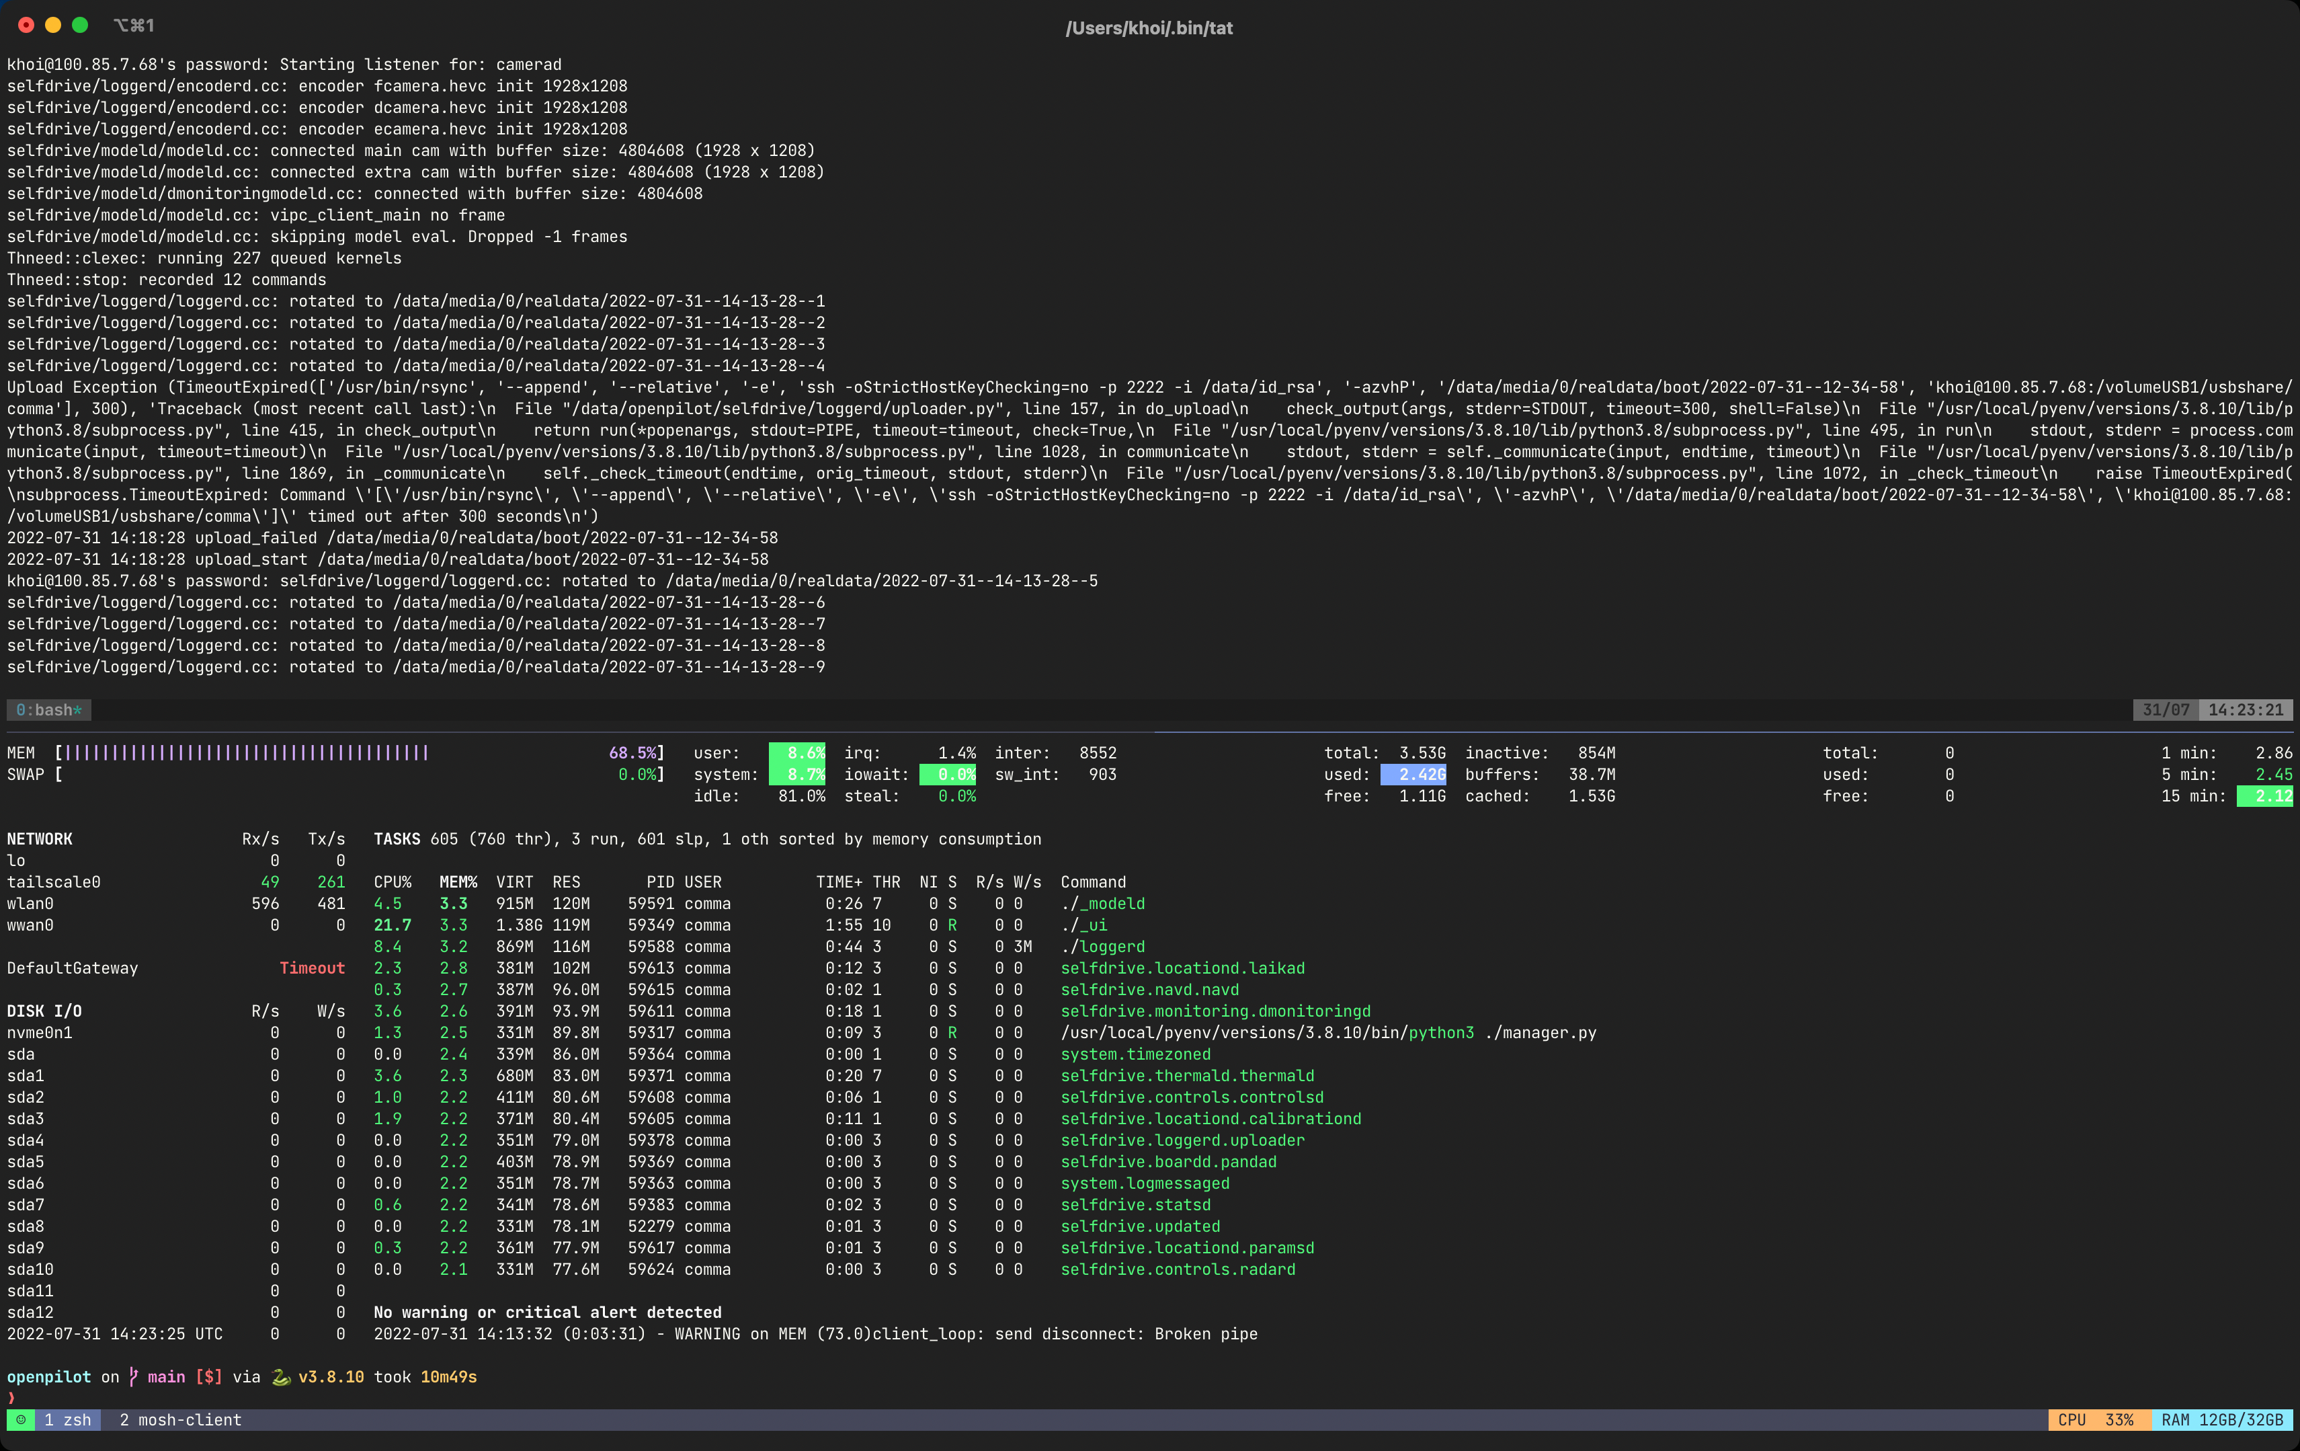Click the MEM% column header in task list
Screen dimensions: 2300x1451
pos(458,881)
